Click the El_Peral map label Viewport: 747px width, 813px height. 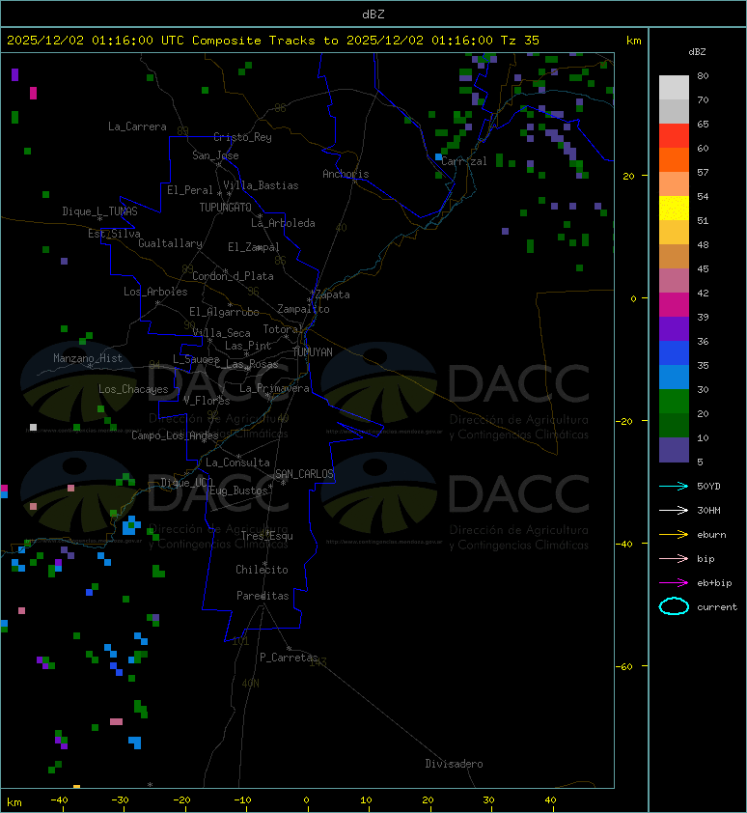[x=190, y=190]
